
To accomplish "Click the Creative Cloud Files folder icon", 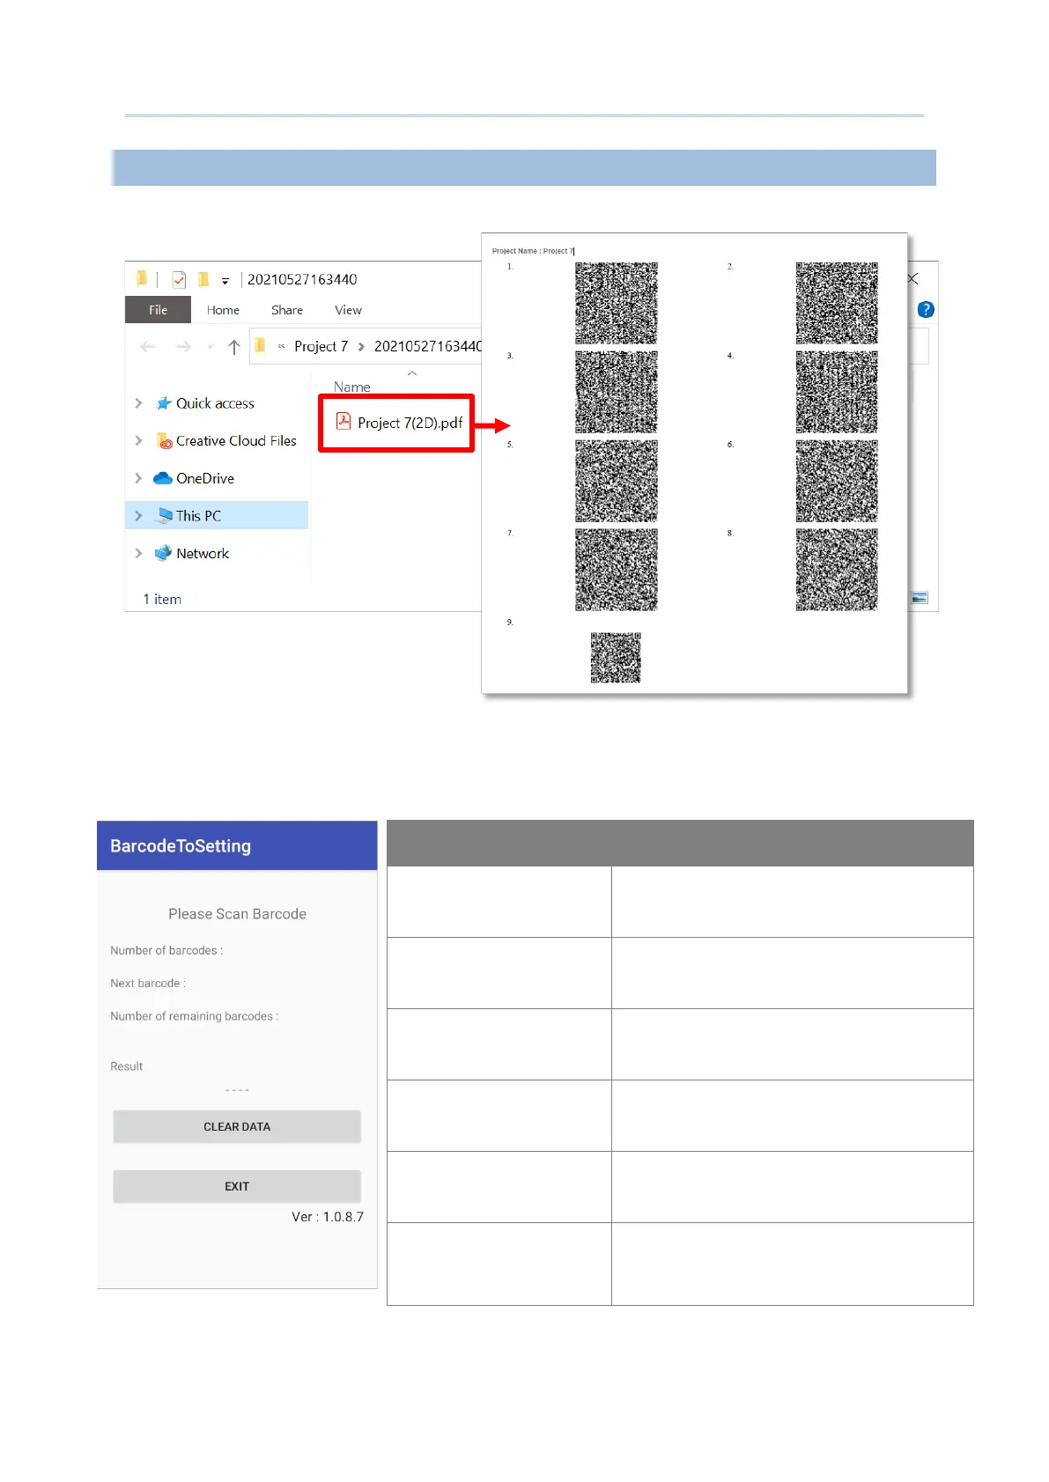I will click(164, 441).
